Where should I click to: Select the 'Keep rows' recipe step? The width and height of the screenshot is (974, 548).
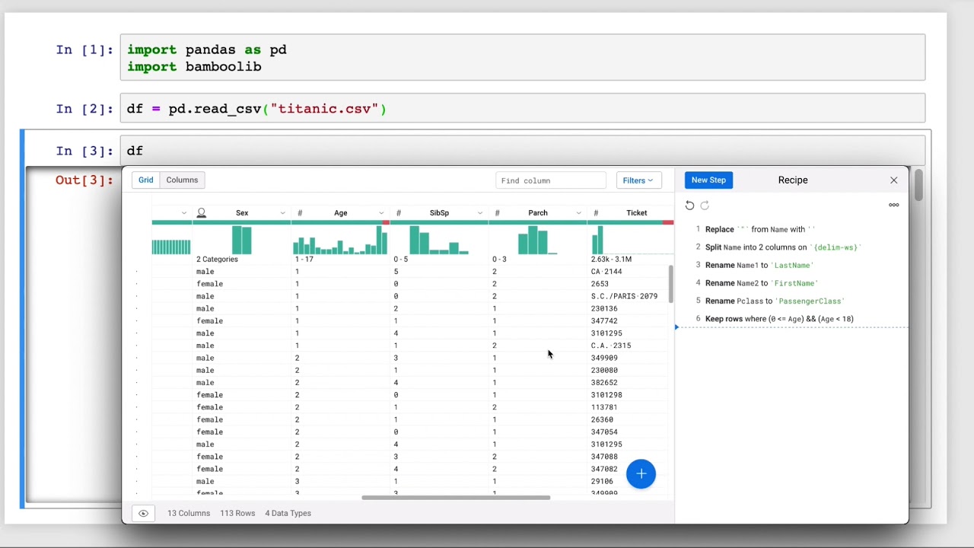(x=778, y=318)
